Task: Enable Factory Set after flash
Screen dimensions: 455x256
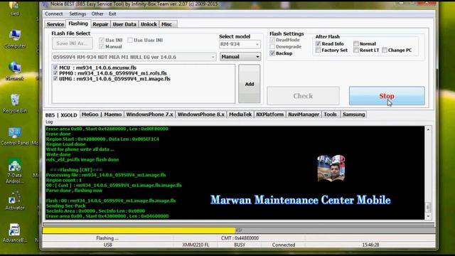Action: tap(318, 50)
